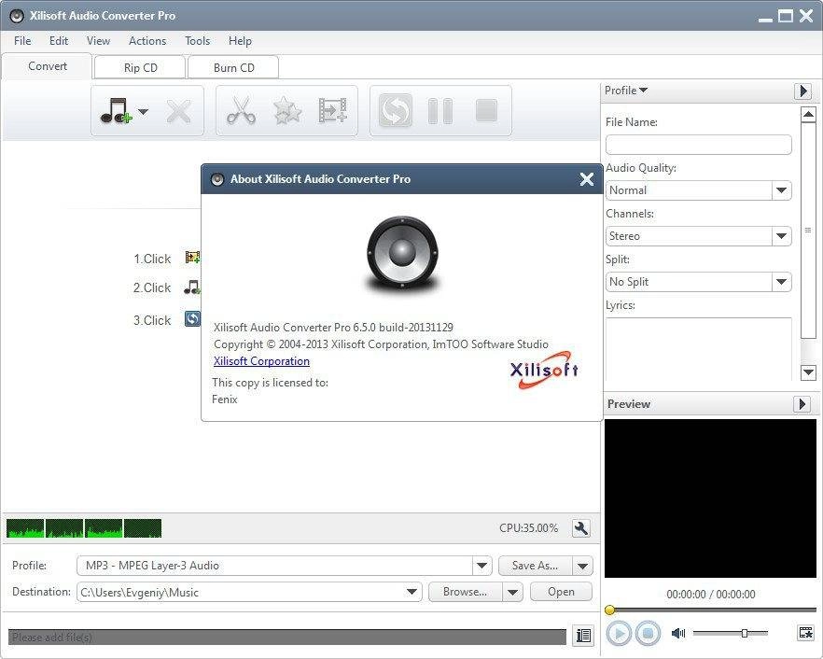Viewport: 823px width, 659px height.
Task: Mute audio with the speaker icon
Action: tap(678, 633)
